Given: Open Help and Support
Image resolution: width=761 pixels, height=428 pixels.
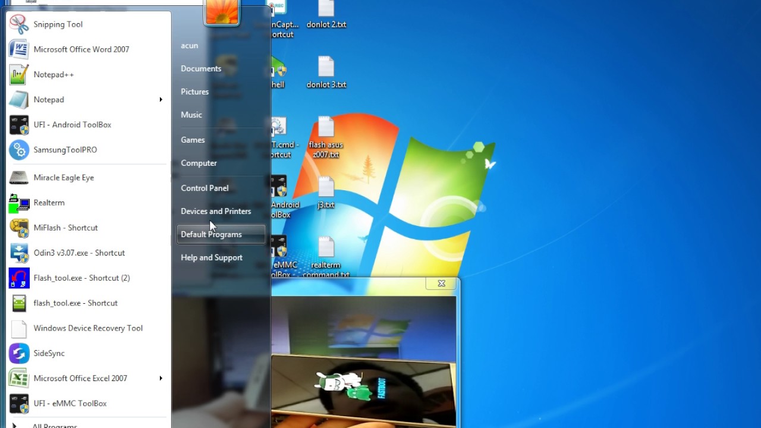Looking at the screenshot, I should 212,257.
